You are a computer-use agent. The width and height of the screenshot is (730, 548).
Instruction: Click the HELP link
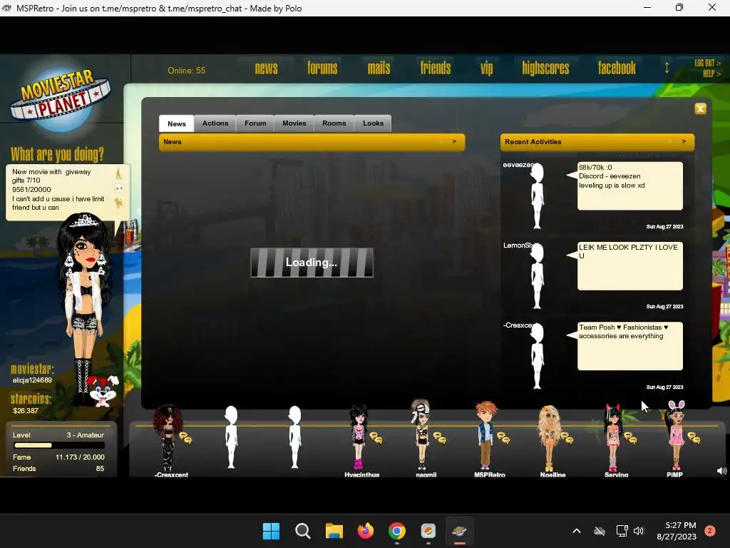click(711, 73)
